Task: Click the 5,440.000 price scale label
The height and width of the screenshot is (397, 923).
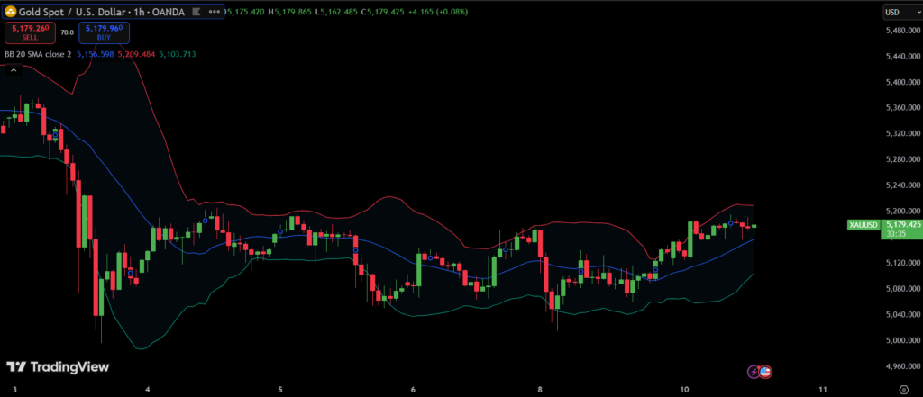Action: 903,57
